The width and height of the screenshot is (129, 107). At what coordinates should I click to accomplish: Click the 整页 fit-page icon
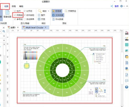39,15
